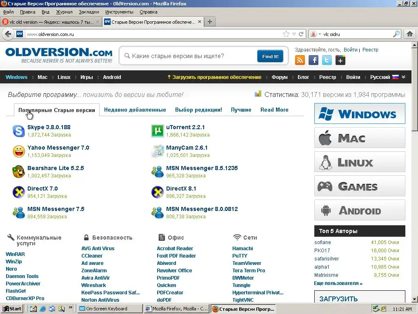Click the MSN Messenger 8.0.0812 icon

click(157, 213)
